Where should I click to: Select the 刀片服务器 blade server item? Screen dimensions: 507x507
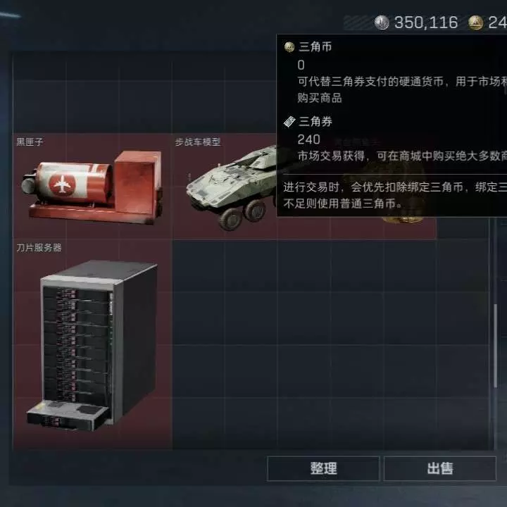click(x=92, y=344)
